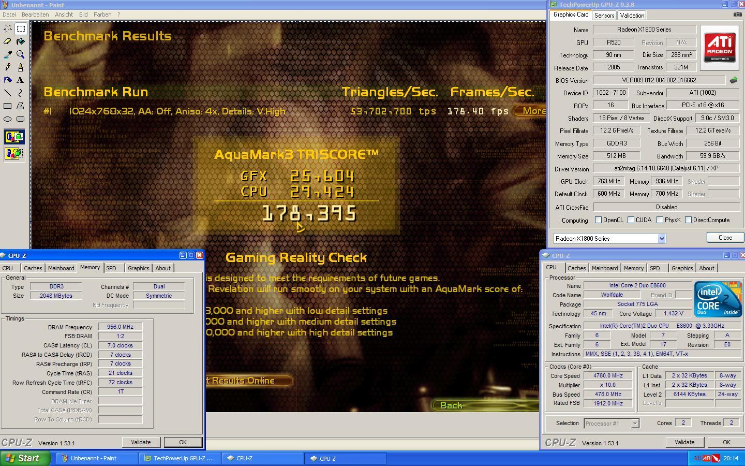Click the red tray icon next to the clock
745x466 pixels.
coord(716,458)
